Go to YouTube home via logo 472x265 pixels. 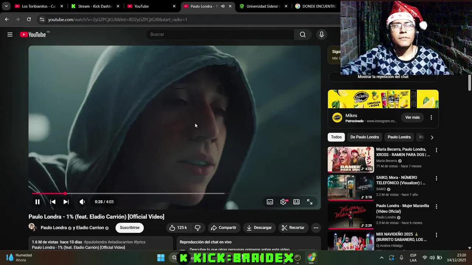(x=33, y=35)
